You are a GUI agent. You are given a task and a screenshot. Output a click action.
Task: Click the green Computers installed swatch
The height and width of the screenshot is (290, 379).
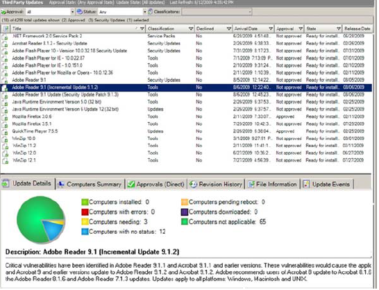pos(85,202)
